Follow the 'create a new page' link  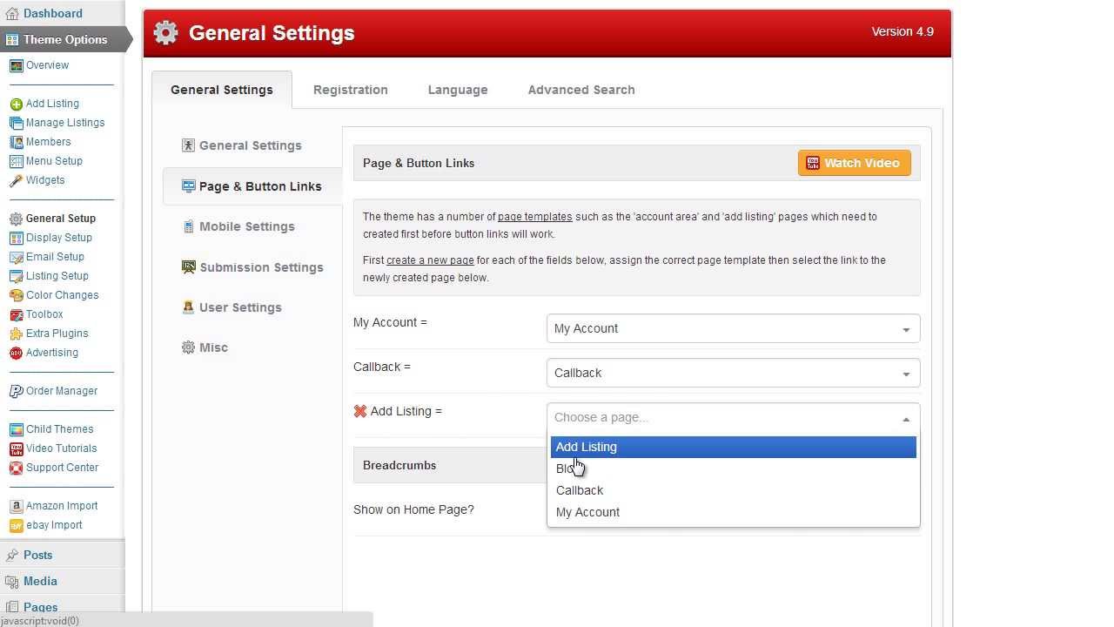(430, 260)
